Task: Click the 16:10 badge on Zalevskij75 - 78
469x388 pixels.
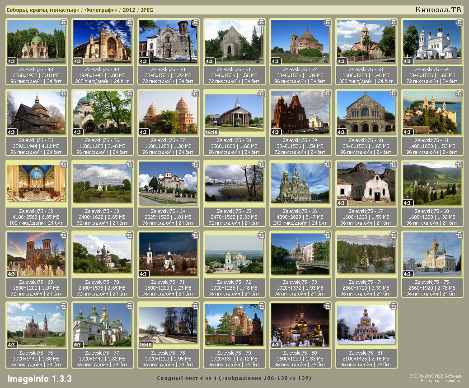Action: pyautogui.click(x=146, y=345)
